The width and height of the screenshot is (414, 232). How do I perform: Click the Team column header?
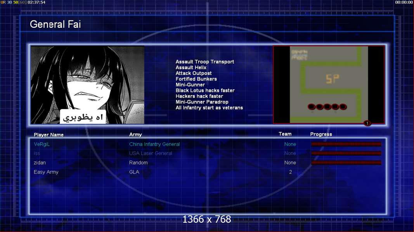tap(285, 134)
